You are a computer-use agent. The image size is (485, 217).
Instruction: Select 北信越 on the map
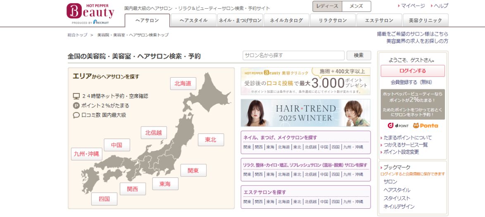coord(154,133)
